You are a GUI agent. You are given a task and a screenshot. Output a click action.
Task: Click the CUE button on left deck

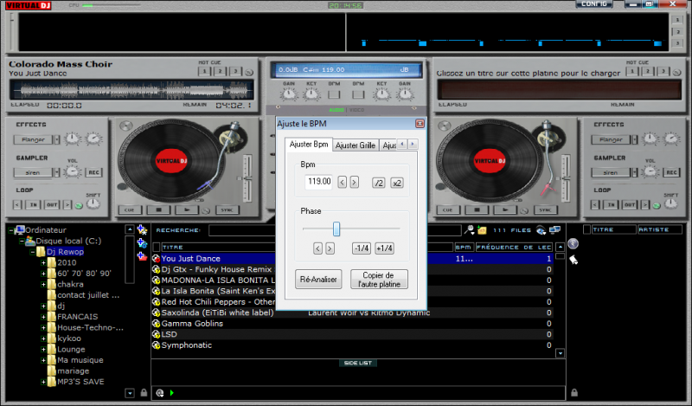coord(129,209)
